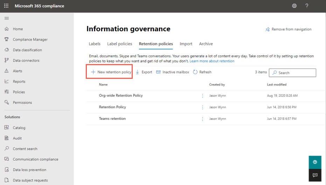Click the Inactive mailbox button label
Viewport: 326px width, 185px height.
click(176, 72)
